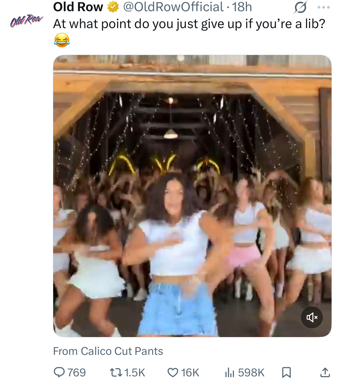Click the 18h timestamp
Screen dimensions: 340x386
242,7
